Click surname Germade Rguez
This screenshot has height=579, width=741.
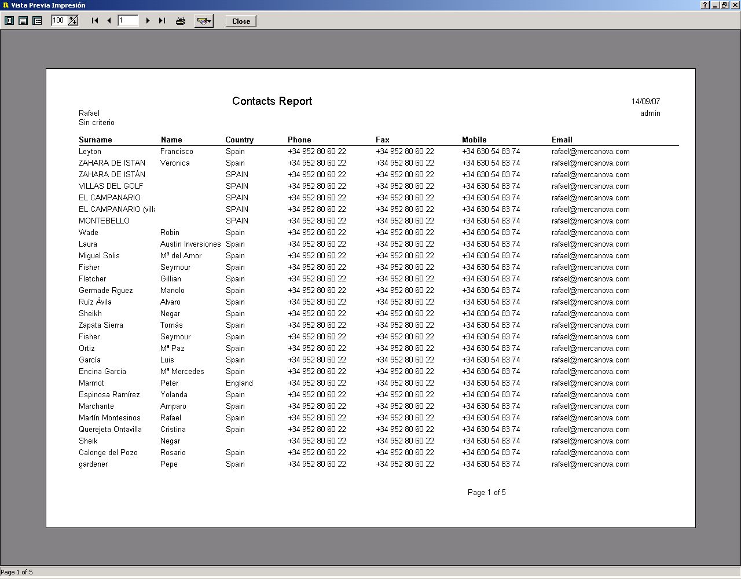tap(106, 291)
